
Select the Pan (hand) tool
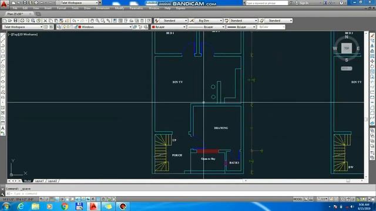(92, 21)
